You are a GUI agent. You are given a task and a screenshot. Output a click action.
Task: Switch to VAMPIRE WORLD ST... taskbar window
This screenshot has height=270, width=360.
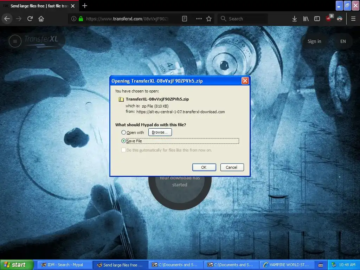[x=287, y=265]
